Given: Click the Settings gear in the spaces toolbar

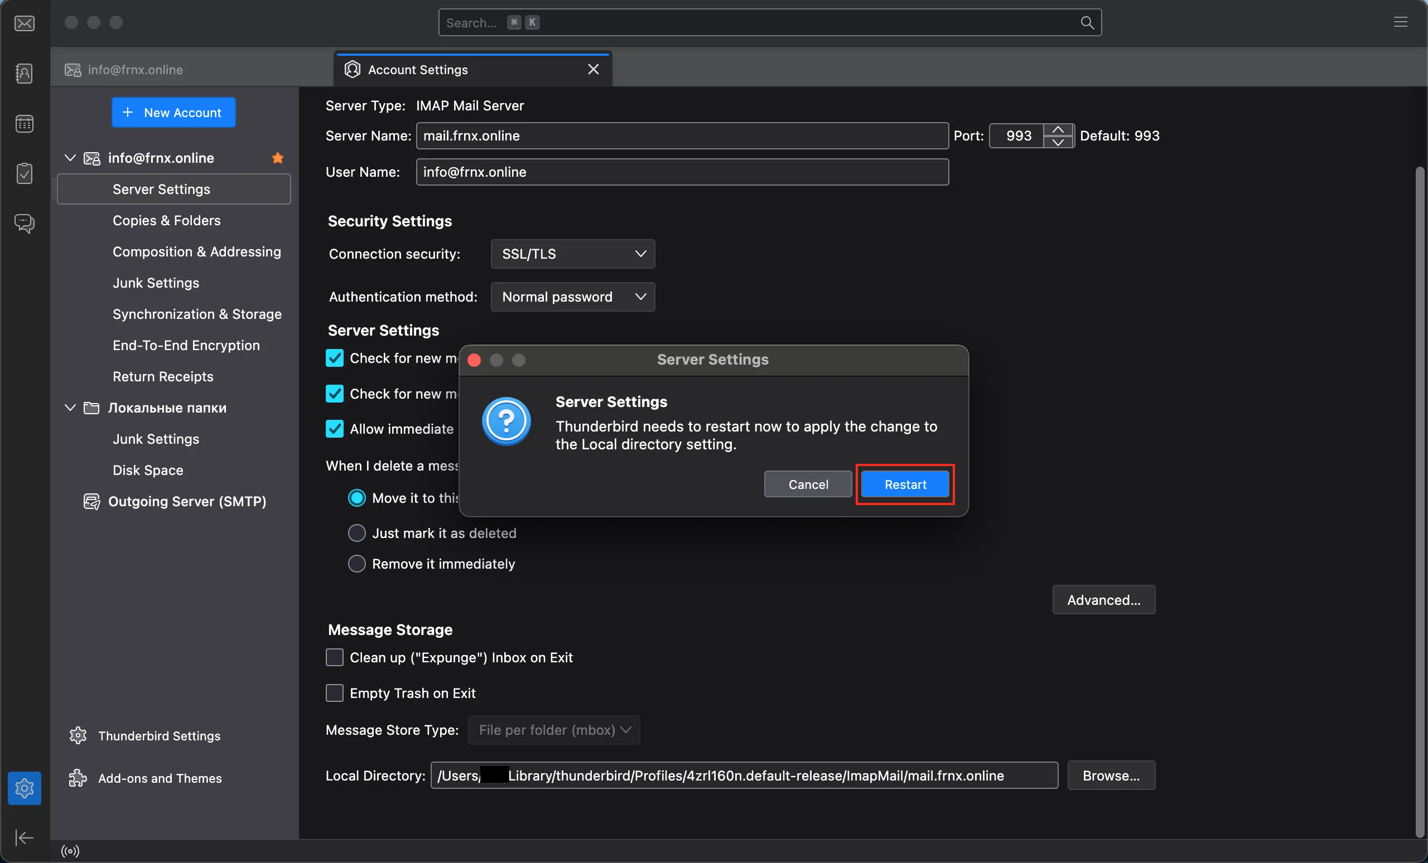Looking at the screenshot, I should coord(25,788).
